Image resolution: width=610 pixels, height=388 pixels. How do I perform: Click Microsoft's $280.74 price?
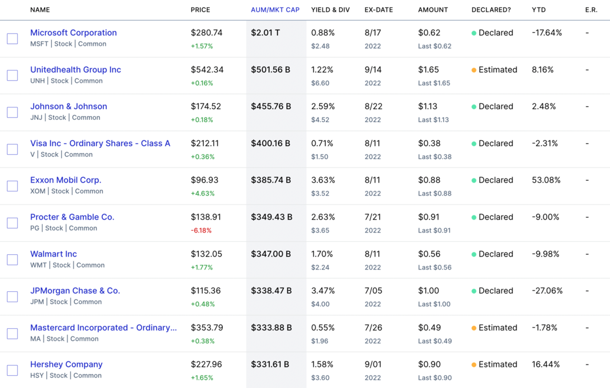click(x=207, y=33)
